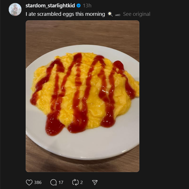Open replies via the comment bubble icon

click(54, 182)
